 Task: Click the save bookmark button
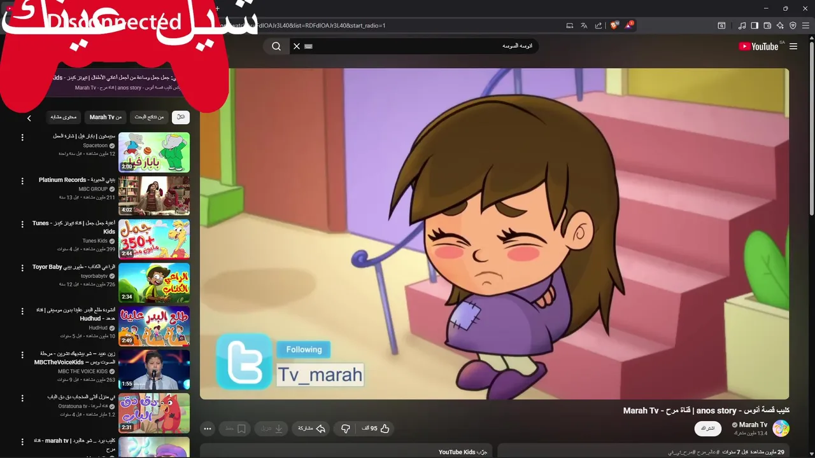click(x=235, y=429)
